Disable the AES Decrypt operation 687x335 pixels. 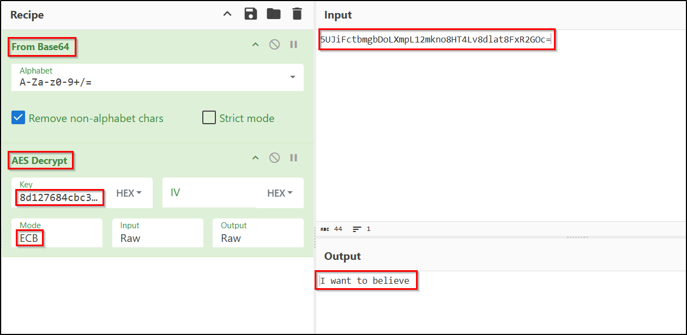[275, 158]
